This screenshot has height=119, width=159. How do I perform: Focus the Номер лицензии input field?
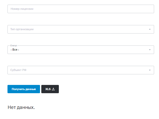click(81, 9)
